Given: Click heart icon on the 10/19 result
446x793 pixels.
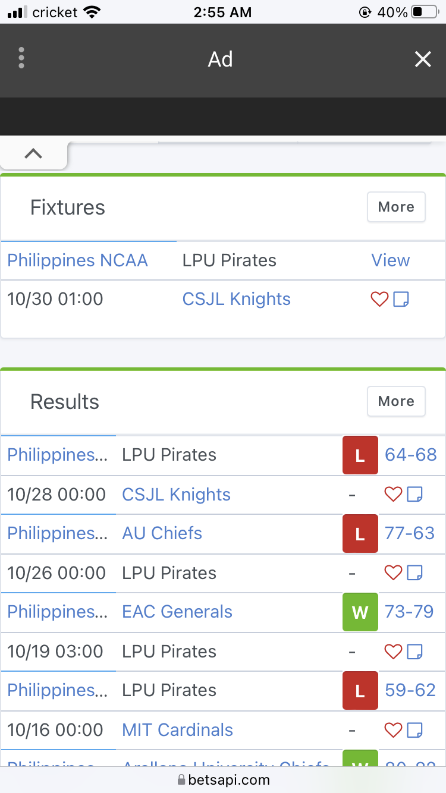Looking at the screenshot, I should point(393,652).
